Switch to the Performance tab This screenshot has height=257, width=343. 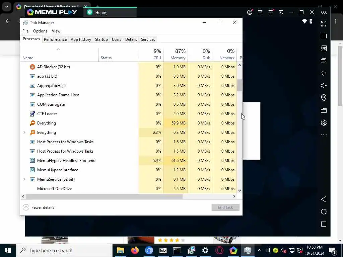(55, 39)
